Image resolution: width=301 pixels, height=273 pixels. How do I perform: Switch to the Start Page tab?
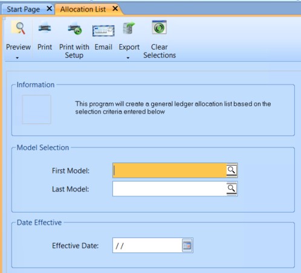[x=23, y=9]
